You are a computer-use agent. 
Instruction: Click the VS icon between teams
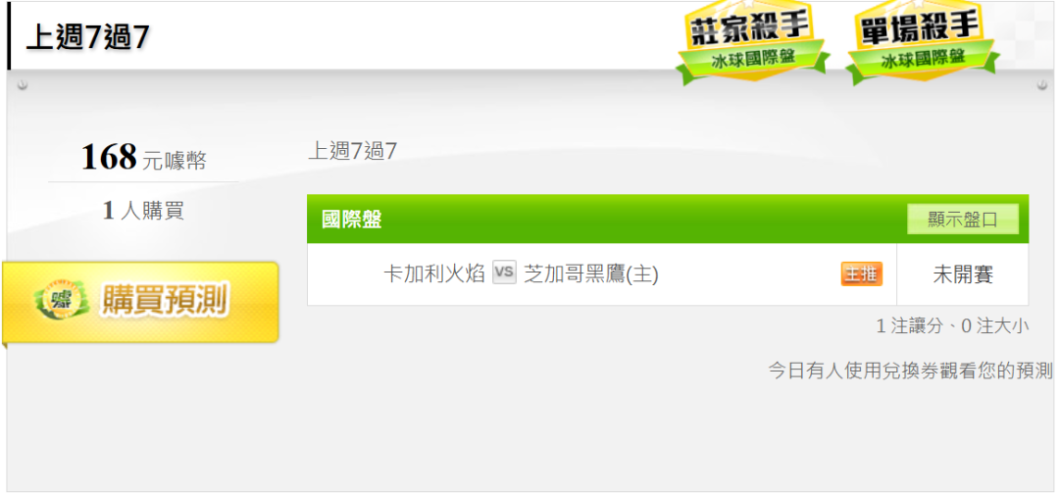click(504, 272)
